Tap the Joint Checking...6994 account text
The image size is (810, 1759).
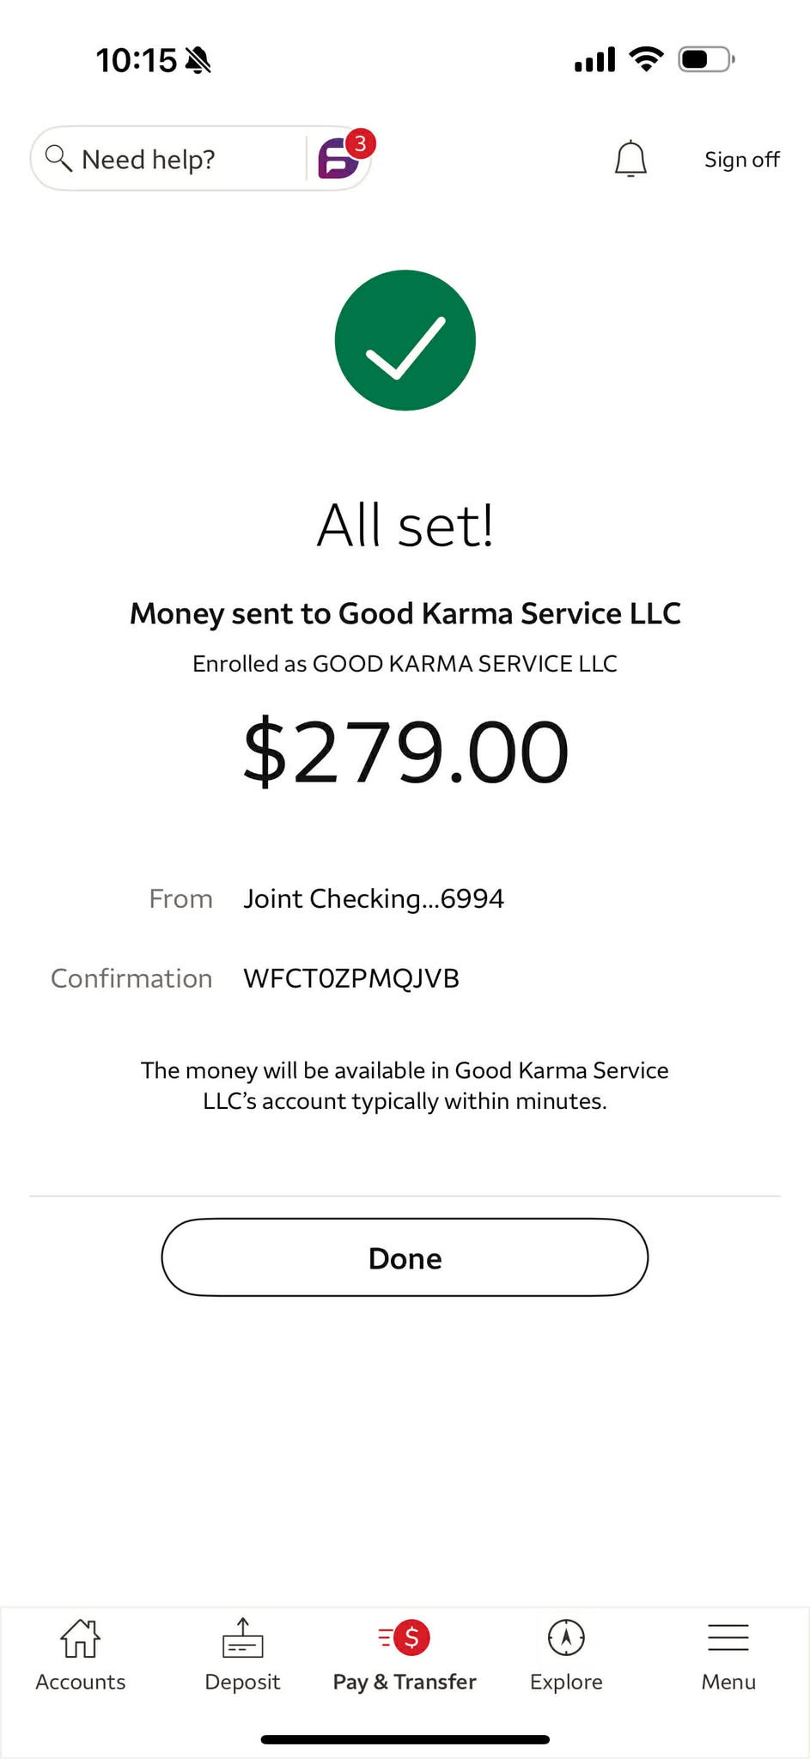point(374,898)
